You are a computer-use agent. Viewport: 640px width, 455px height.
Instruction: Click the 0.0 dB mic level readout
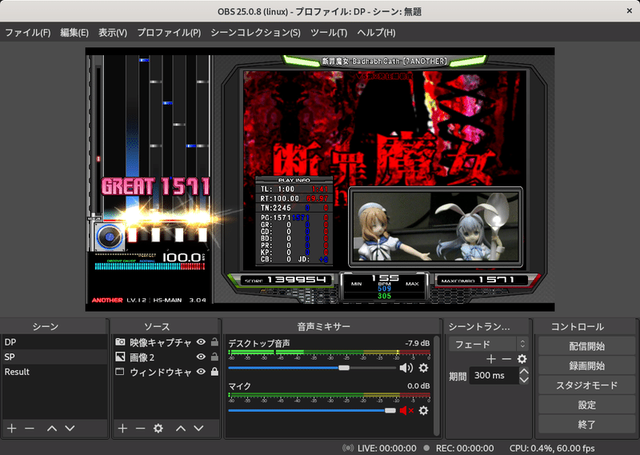(418, 385)
